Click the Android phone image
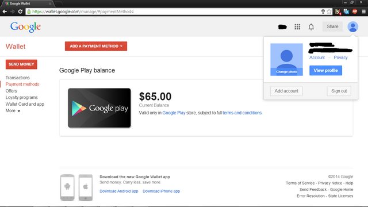Screen dimensions: 368x207 (67, 187)
